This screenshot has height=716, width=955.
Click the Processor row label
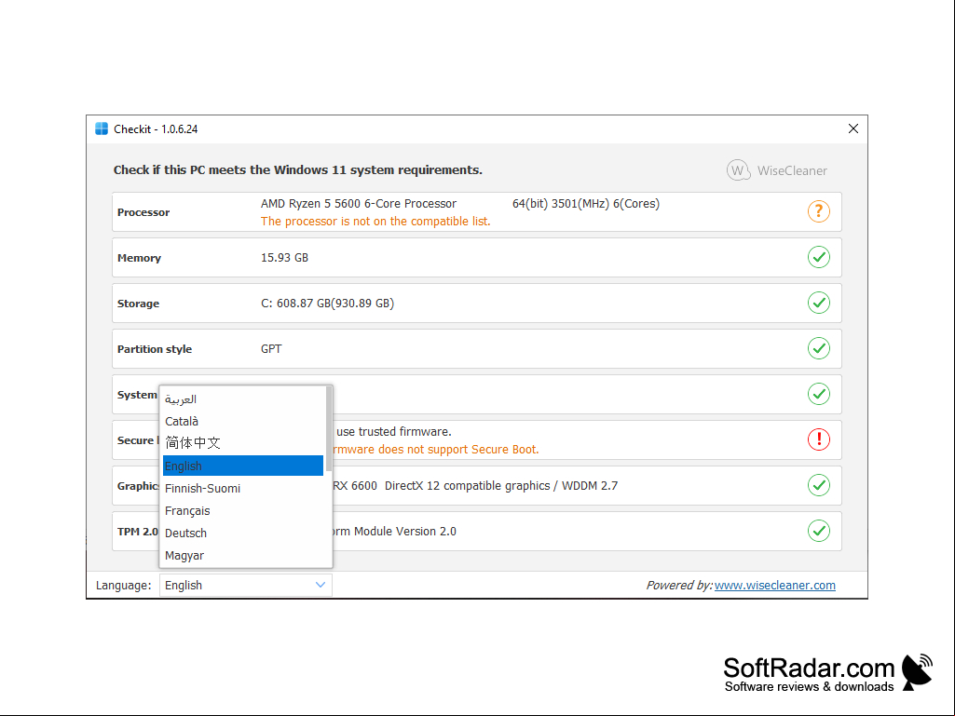pos(143,212)
